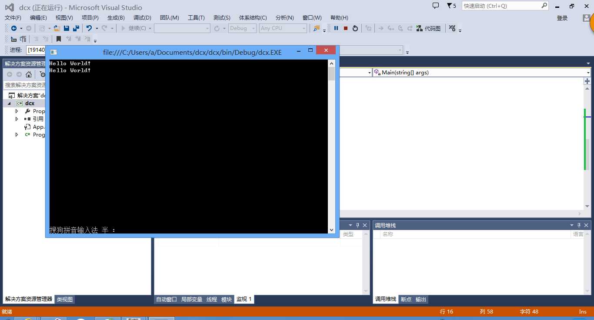Click the Home icon in Solution Explorer
Screen dimensions: 594x320
coord(29,74)
